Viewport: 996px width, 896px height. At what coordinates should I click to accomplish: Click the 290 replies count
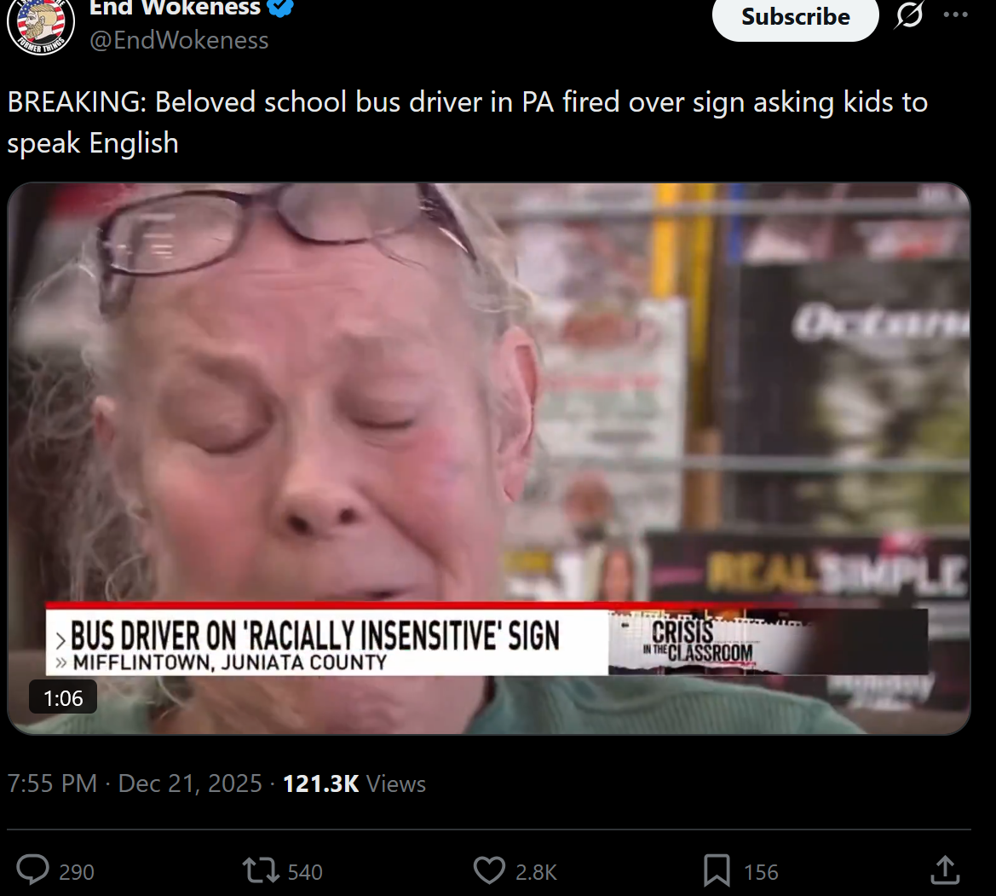[x=76, y=872]
